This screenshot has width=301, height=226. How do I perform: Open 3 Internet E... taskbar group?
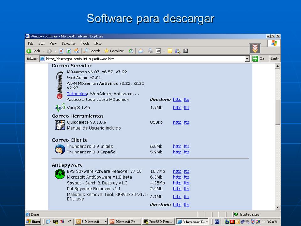[x=192, y=222]
